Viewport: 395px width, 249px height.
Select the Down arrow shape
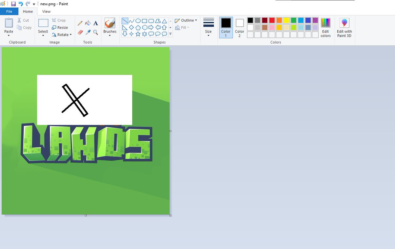125,34
